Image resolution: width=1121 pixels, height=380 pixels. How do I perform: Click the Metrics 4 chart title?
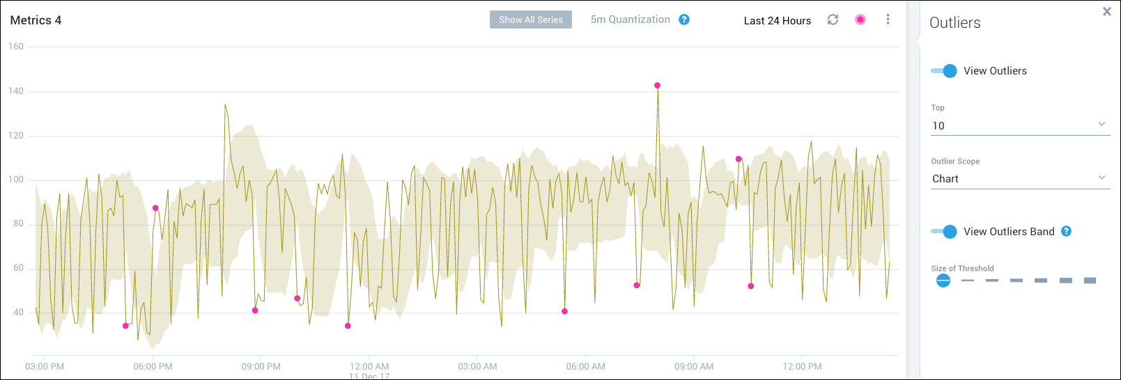pyautogui.click(x=36, y=20)
